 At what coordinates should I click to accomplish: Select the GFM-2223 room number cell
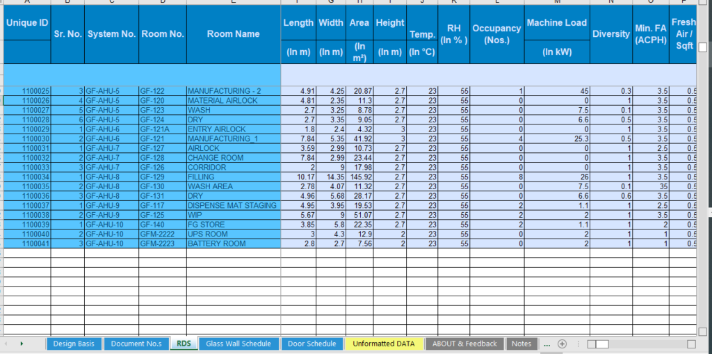(x=162, y=244)
